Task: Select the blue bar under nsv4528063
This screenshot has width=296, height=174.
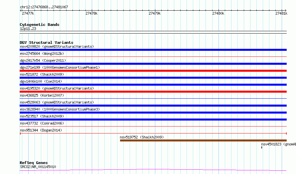Action: point(153,106)
